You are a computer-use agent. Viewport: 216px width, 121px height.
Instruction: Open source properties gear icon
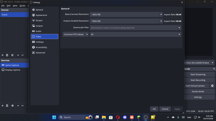(12, 106)
